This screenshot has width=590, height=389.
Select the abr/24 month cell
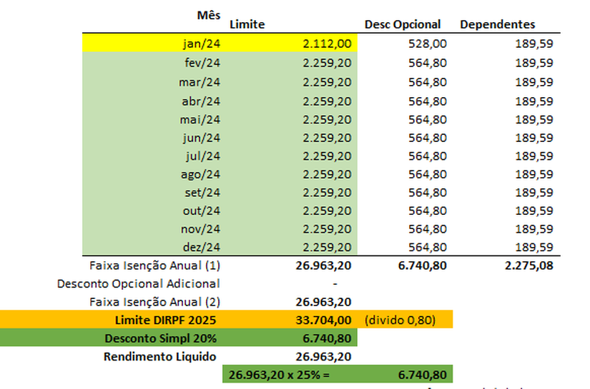tap(201, 101)
